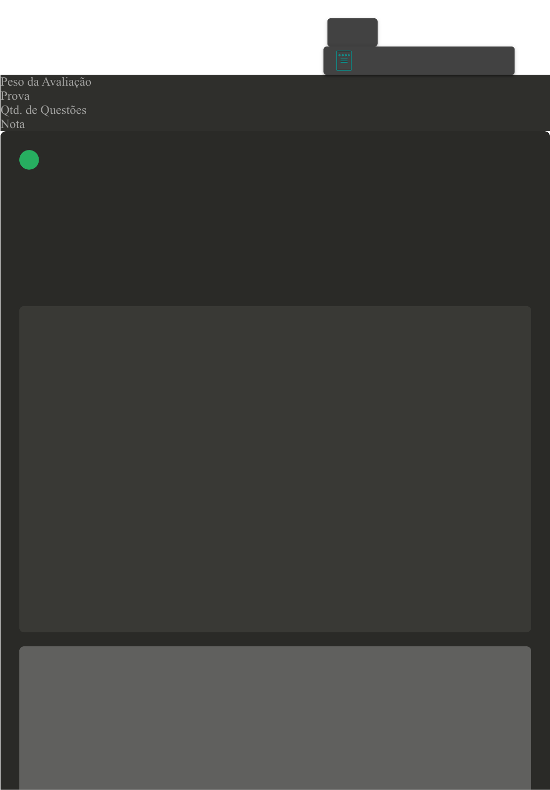Select the green circle indicator
The height and width of the screenshot is (790, 550).
[29, 160]
